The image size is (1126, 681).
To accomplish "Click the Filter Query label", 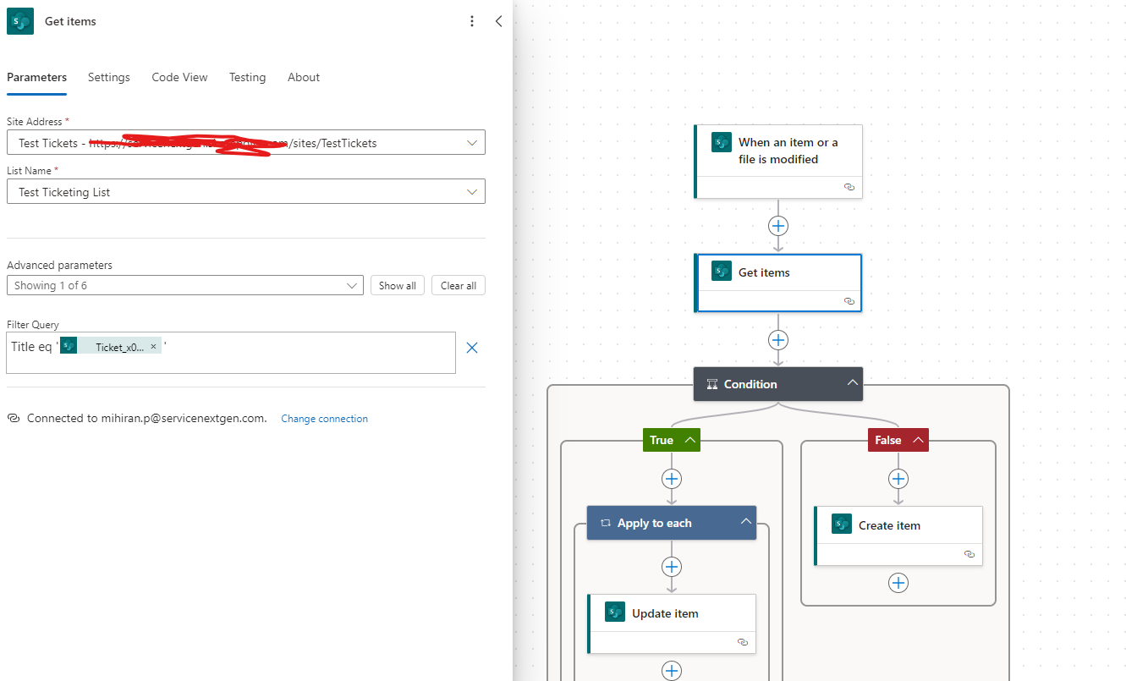I will 33,325.
